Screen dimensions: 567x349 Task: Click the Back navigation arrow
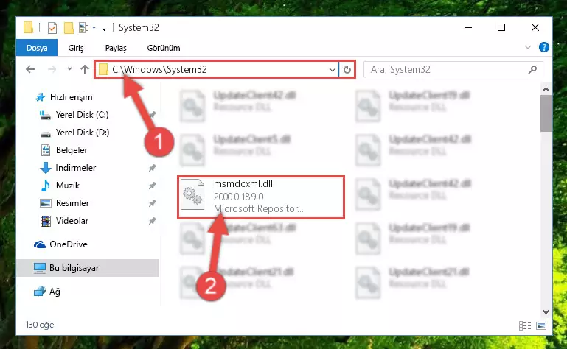[x=30, y=69]
